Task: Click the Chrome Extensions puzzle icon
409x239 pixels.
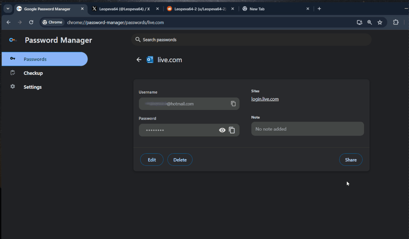Action: tap(395, 22)
